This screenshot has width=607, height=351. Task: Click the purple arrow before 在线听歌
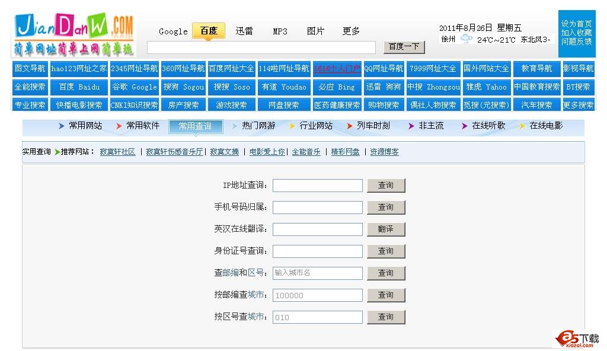[x=465, y=126]
